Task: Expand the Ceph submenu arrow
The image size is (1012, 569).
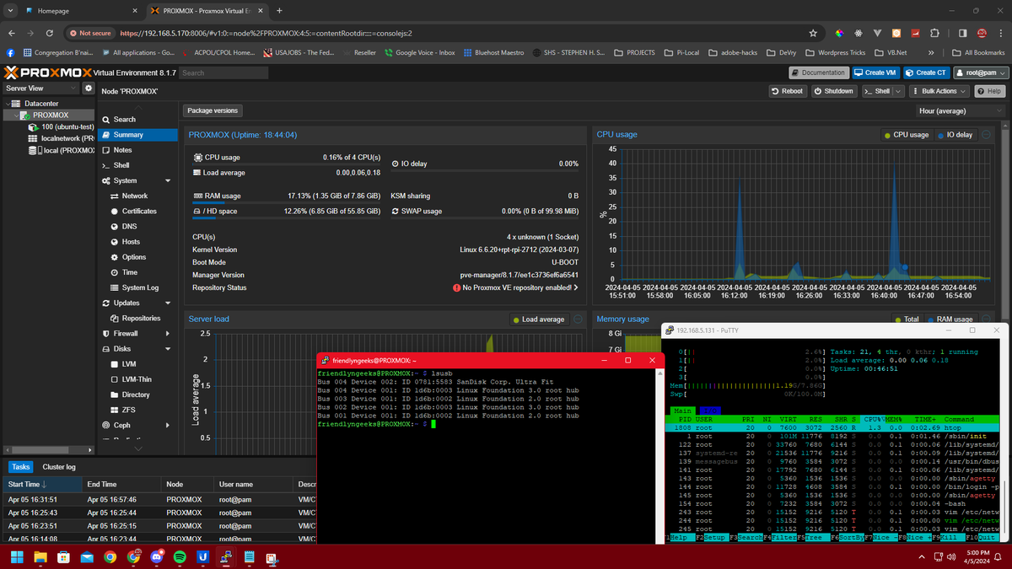Action: coord(168,426)
